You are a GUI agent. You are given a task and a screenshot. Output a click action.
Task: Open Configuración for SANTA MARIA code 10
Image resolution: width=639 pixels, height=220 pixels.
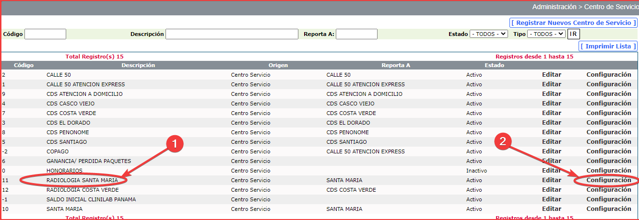[x=609, y=209]
